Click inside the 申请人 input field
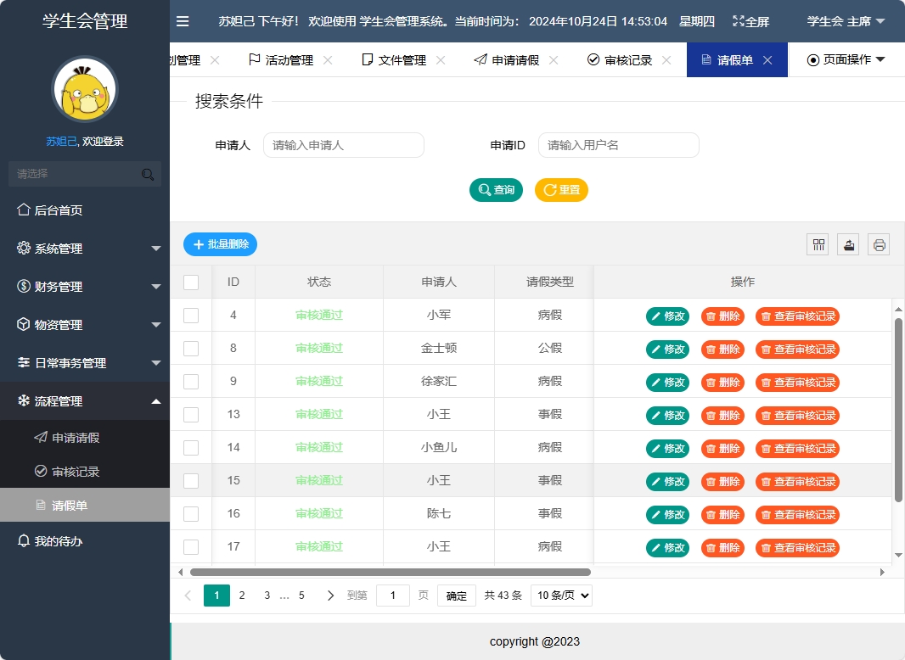Image resolution: width=905 pixels, height=660 pixels. coord(343,145)
